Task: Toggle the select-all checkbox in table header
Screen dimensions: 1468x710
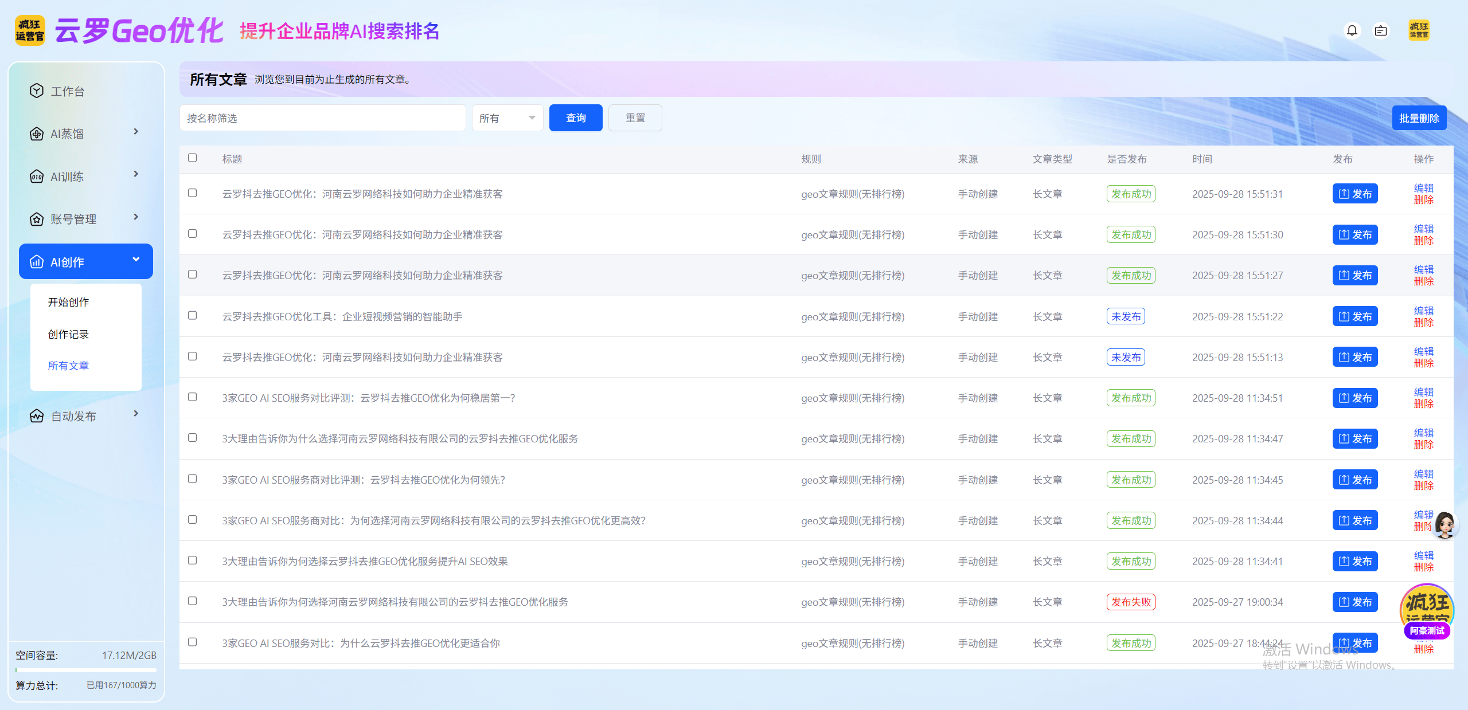Action: tap(193, 158)
